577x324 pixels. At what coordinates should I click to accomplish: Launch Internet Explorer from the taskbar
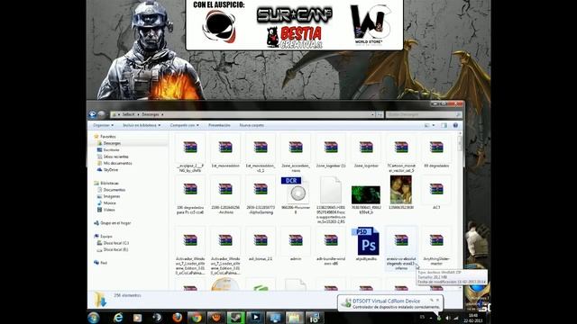(x=118, y=318)
